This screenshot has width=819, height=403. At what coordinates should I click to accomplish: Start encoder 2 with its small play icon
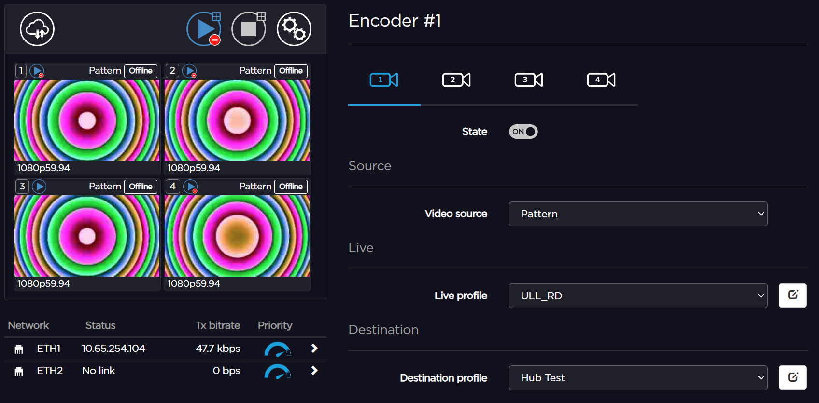190,71
